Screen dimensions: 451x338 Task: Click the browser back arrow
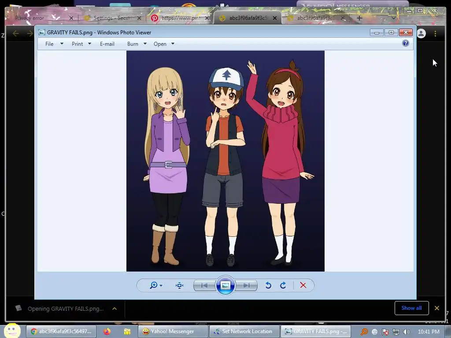pos(16,33)
